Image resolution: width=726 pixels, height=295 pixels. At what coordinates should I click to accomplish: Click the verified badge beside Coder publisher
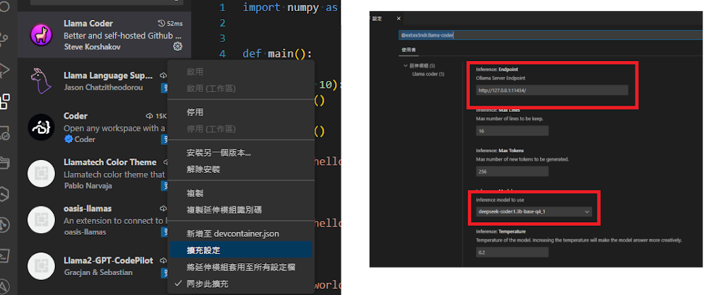click(69, 139)
